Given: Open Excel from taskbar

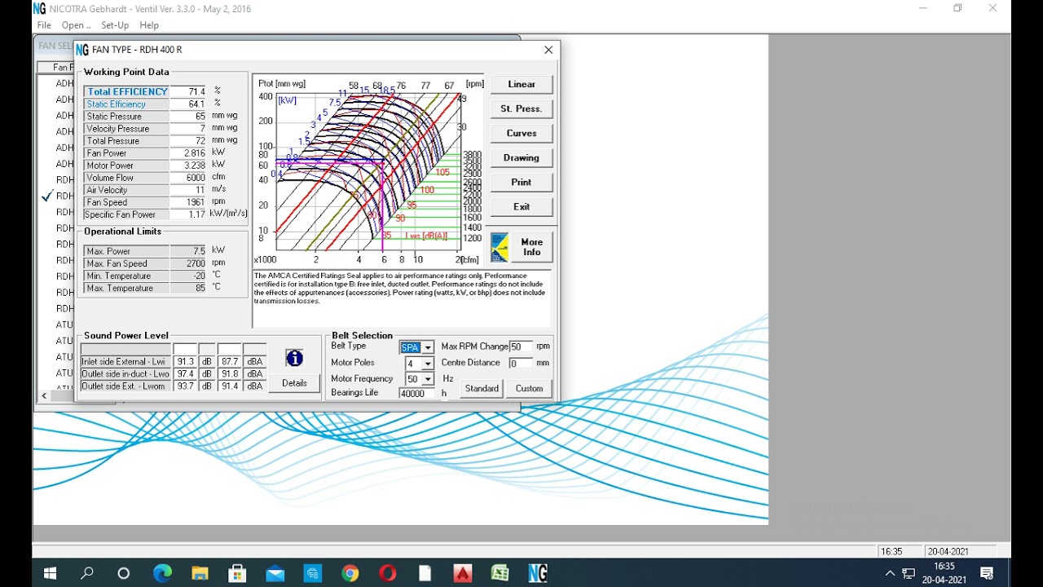Looking at the screenshot, I should [x=500, y=573].
